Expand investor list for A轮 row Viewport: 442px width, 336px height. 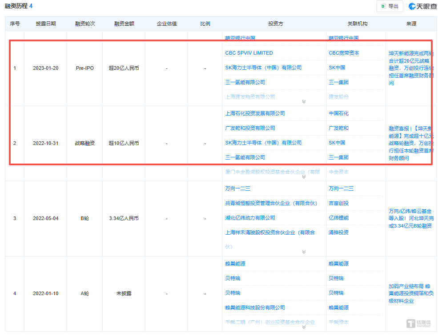point(304,327)
